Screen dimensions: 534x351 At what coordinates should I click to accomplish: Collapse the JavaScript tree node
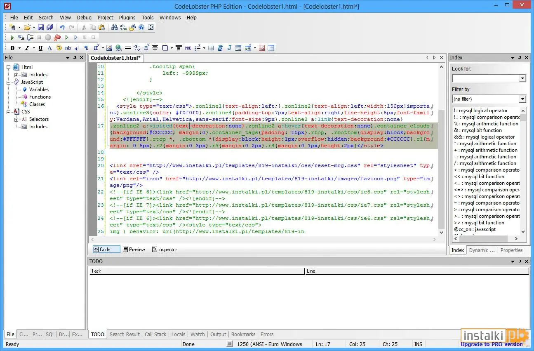[9, 82]
